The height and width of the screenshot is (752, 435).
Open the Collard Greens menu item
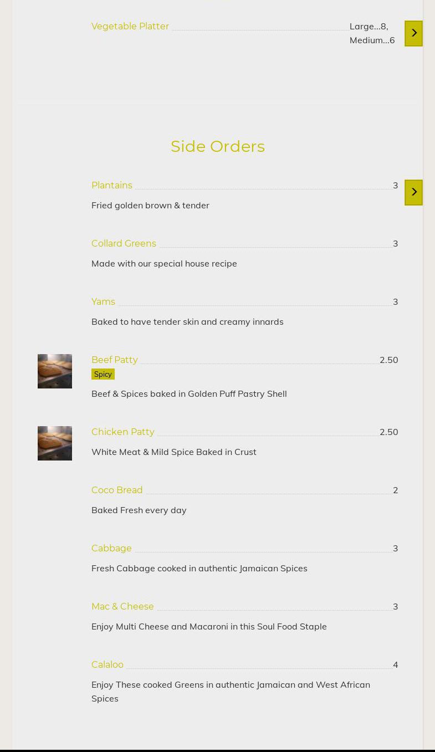(x=124, y=244)
